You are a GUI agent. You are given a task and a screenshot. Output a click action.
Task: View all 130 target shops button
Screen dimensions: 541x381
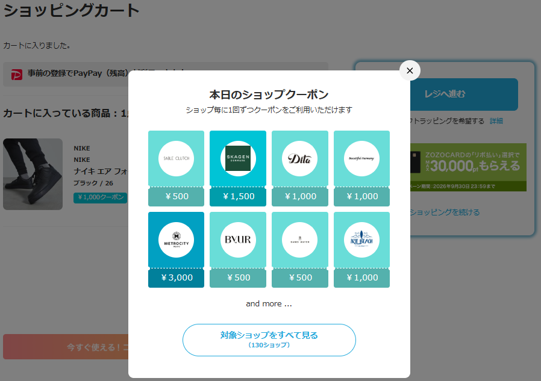[x=269, y=340]
